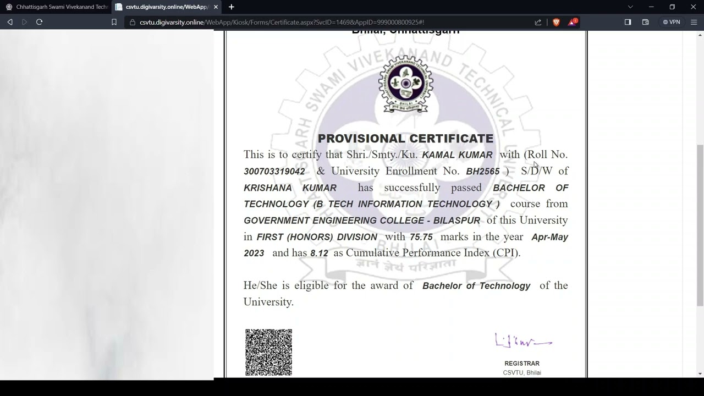Screen dimensions: 704x396
Task: Select roll number 300703319042
Action: 274,172
